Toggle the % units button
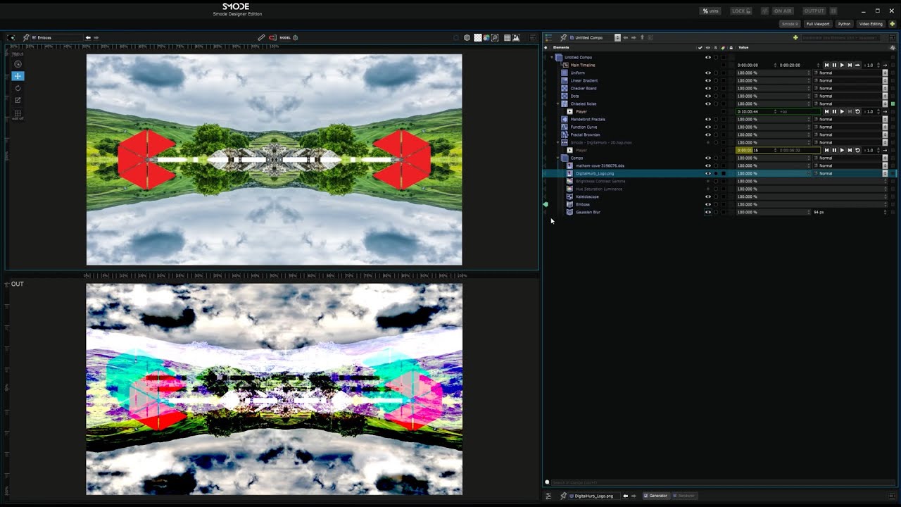Screen dimensions: 901x507 [x=710, y=11]
